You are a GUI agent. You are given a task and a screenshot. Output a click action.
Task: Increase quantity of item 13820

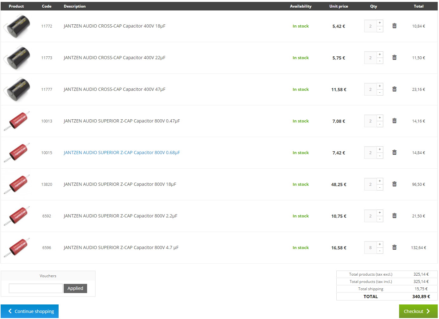(x=380, y=181)
